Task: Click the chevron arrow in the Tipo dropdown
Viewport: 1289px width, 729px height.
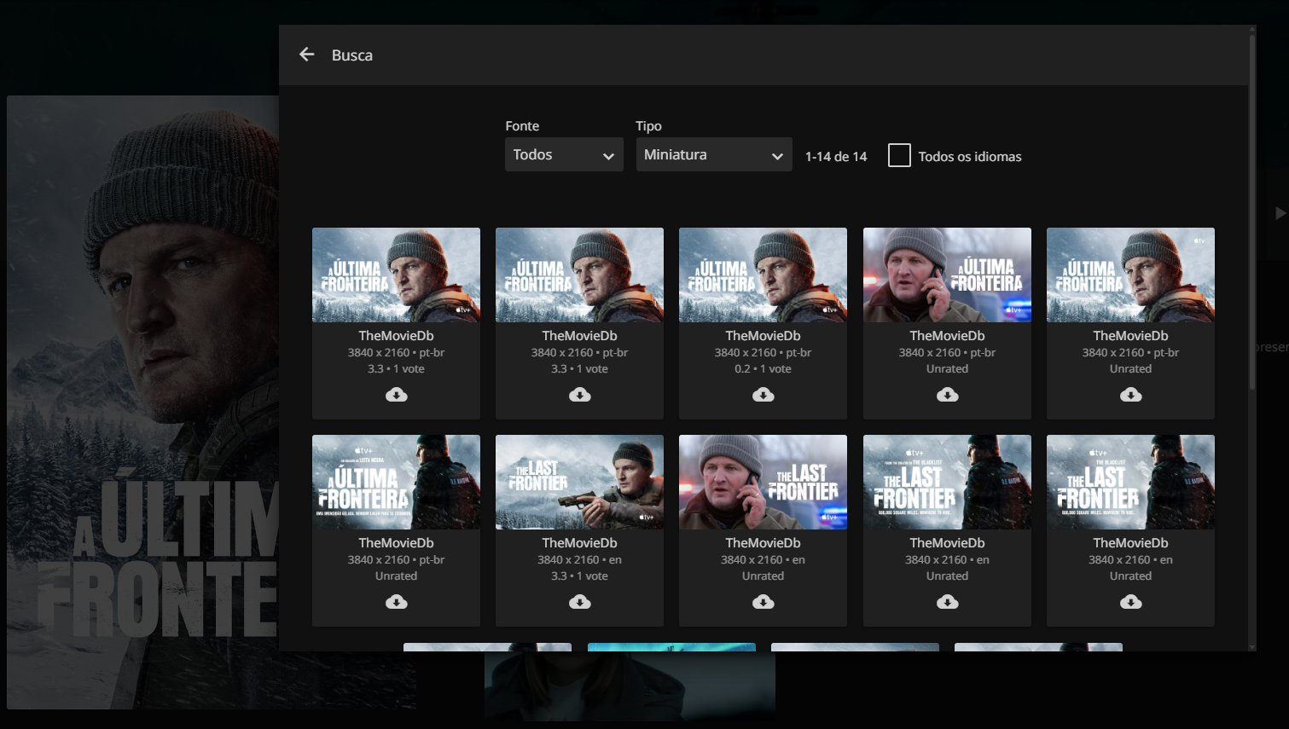Action: [x=777, y=156]
